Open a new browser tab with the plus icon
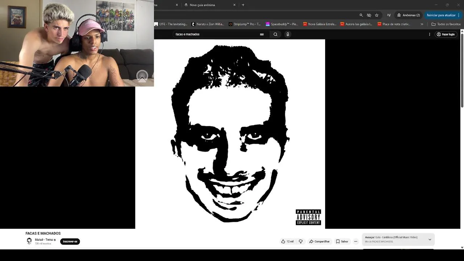Image resolution: width=464 pixels, height=261 pixels. [243, 5]
